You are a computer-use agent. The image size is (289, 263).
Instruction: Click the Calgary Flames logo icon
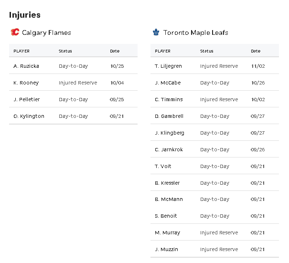(x=15, y=32)
